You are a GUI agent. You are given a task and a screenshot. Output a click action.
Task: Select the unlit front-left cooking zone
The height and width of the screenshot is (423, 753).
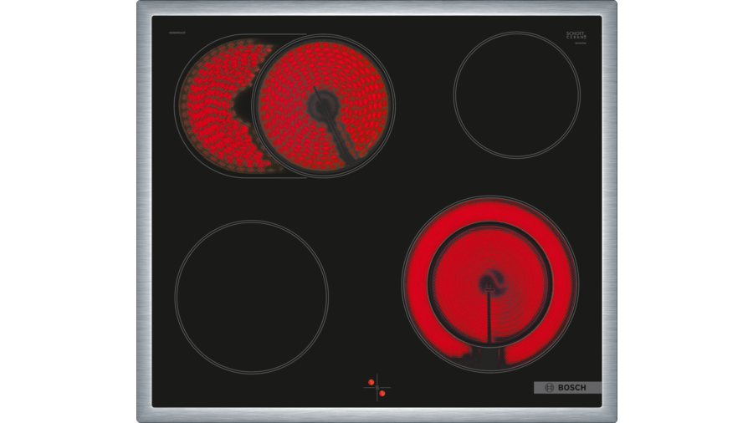pyautogui.click(x=251, y=297)
